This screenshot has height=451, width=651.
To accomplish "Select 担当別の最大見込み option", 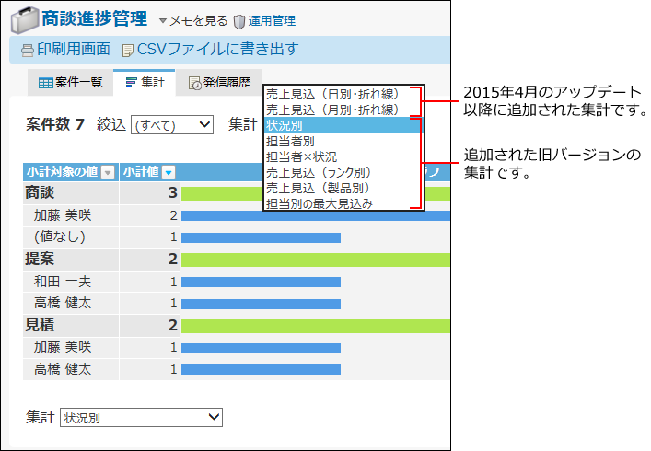I will pyautogui.click(x=319, y=203).
